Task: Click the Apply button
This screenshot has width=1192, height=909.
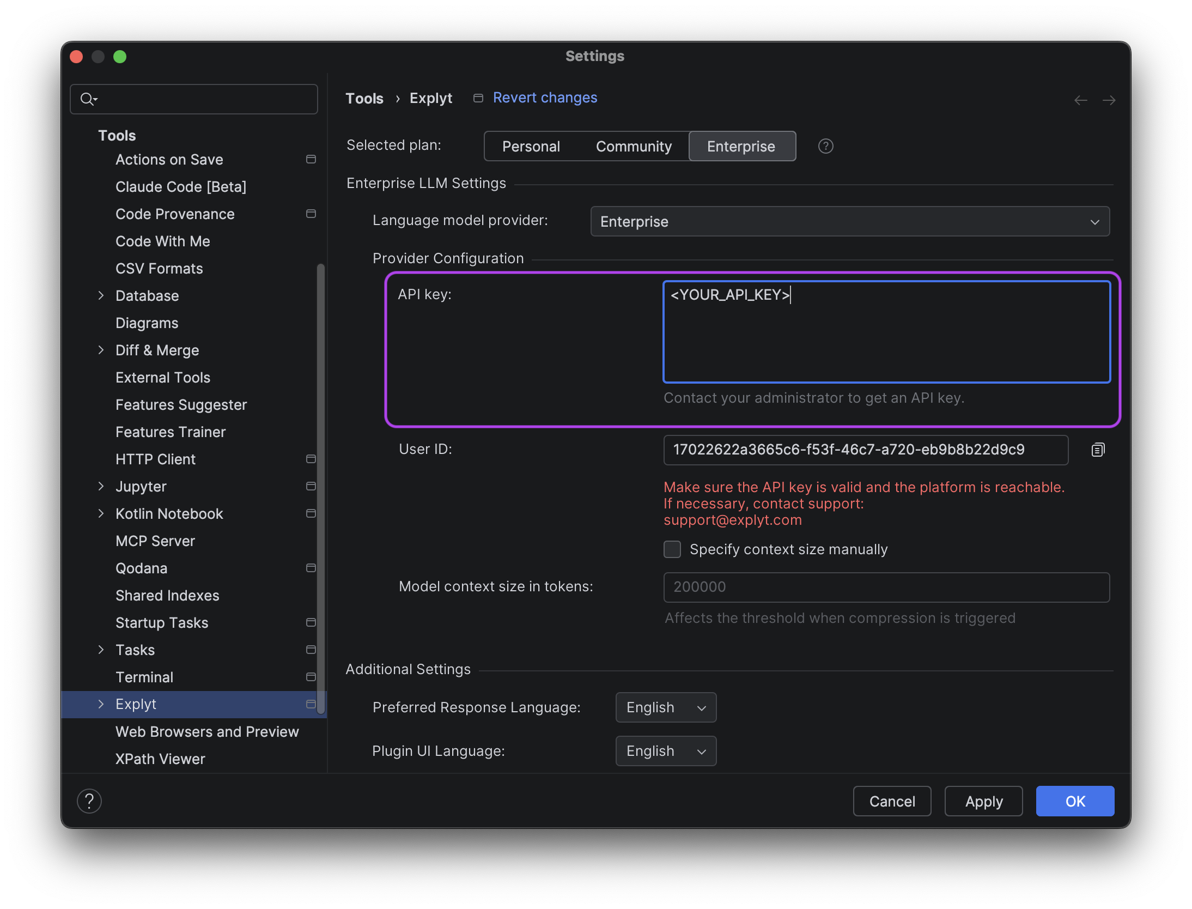Action: coord(983,801)
